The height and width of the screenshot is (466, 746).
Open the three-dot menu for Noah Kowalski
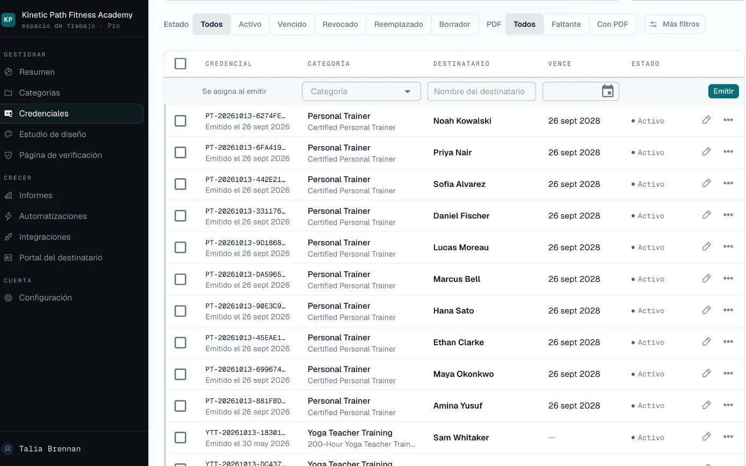[728, 120]
